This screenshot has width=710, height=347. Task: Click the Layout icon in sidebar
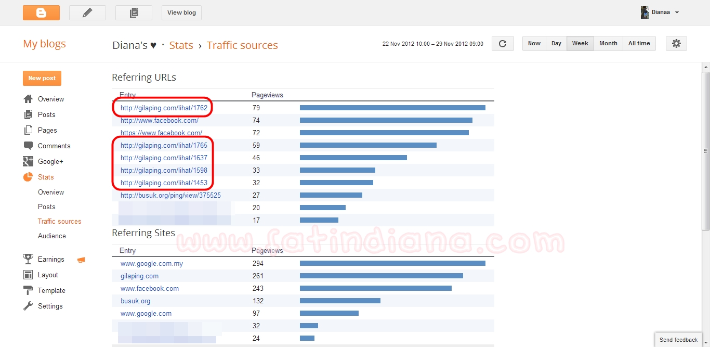(x=28, y=275)
